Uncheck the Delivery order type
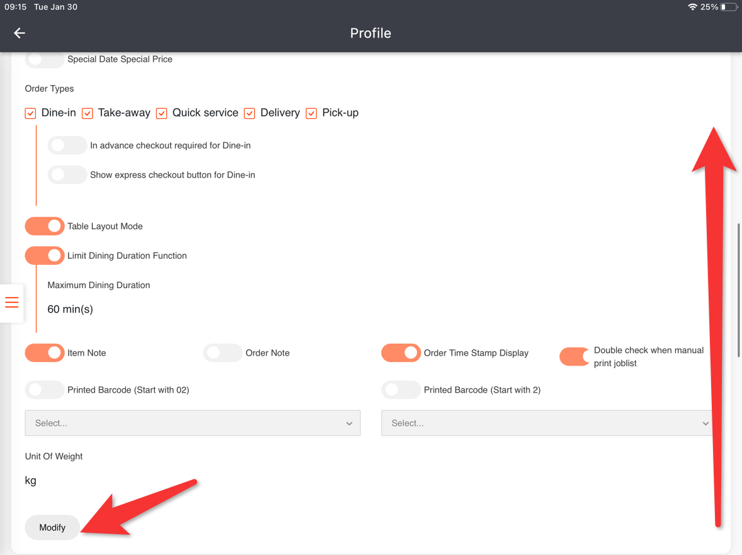 249,113
